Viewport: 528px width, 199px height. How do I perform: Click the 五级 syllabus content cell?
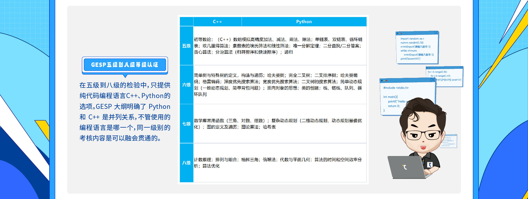tap(278, 46)
